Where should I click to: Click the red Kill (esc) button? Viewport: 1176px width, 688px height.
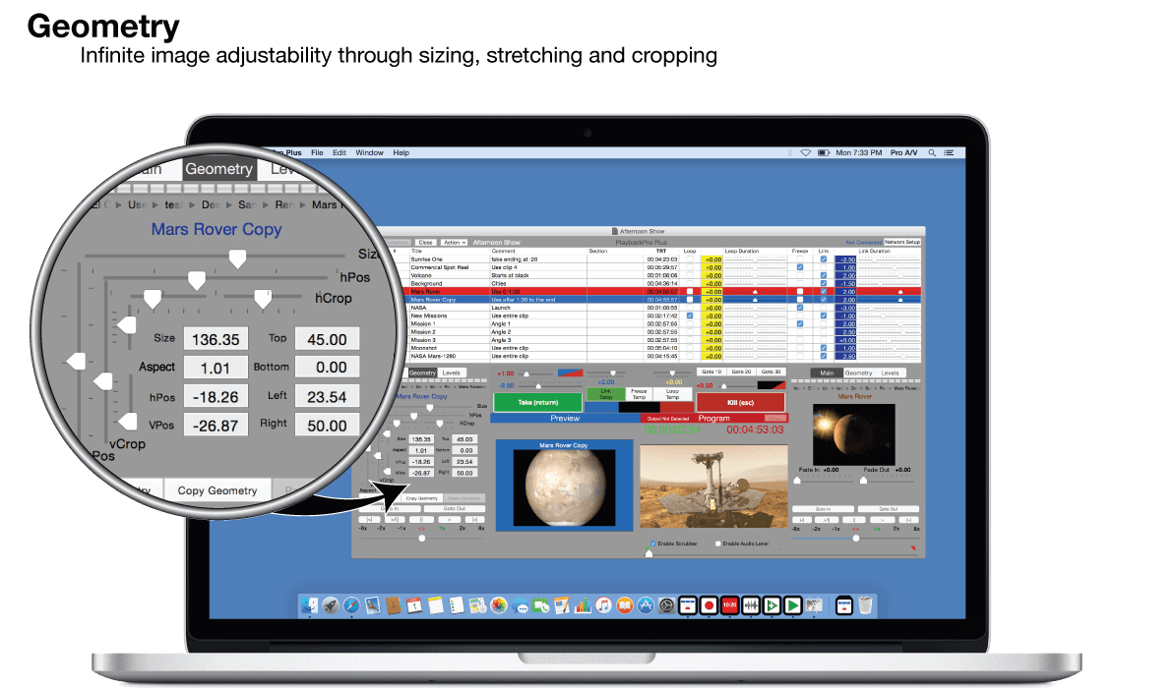(x=740, y=402)
